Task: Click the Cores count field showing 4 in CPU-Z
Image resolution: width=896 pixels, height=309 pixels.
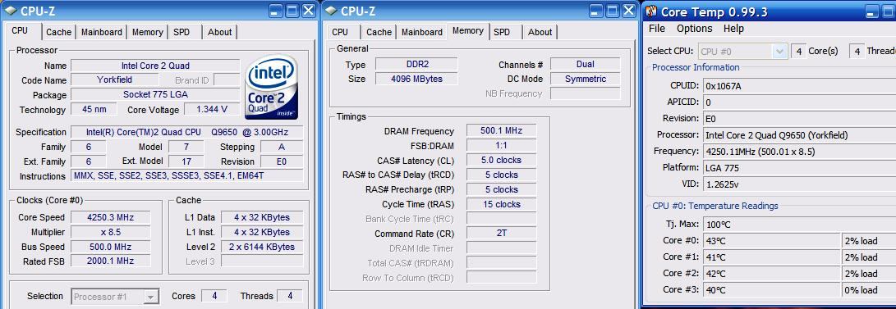Action: click(x=214, y=296)
